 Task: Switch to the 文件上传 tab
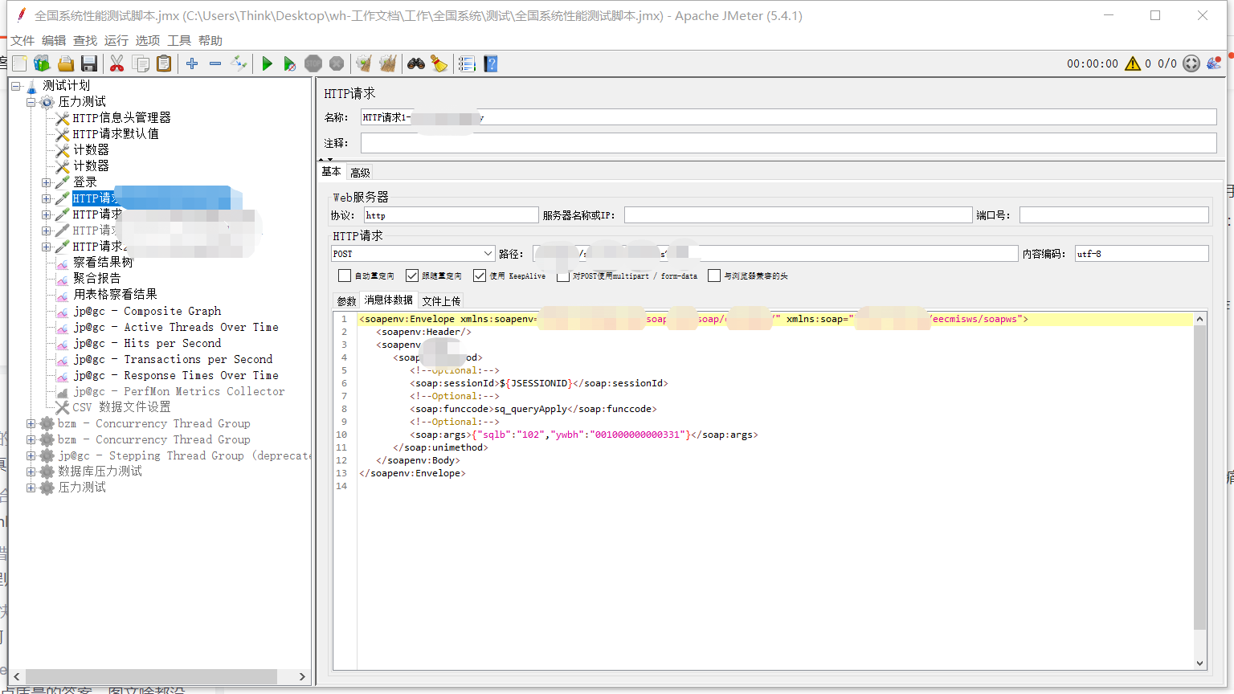[441, 301]
